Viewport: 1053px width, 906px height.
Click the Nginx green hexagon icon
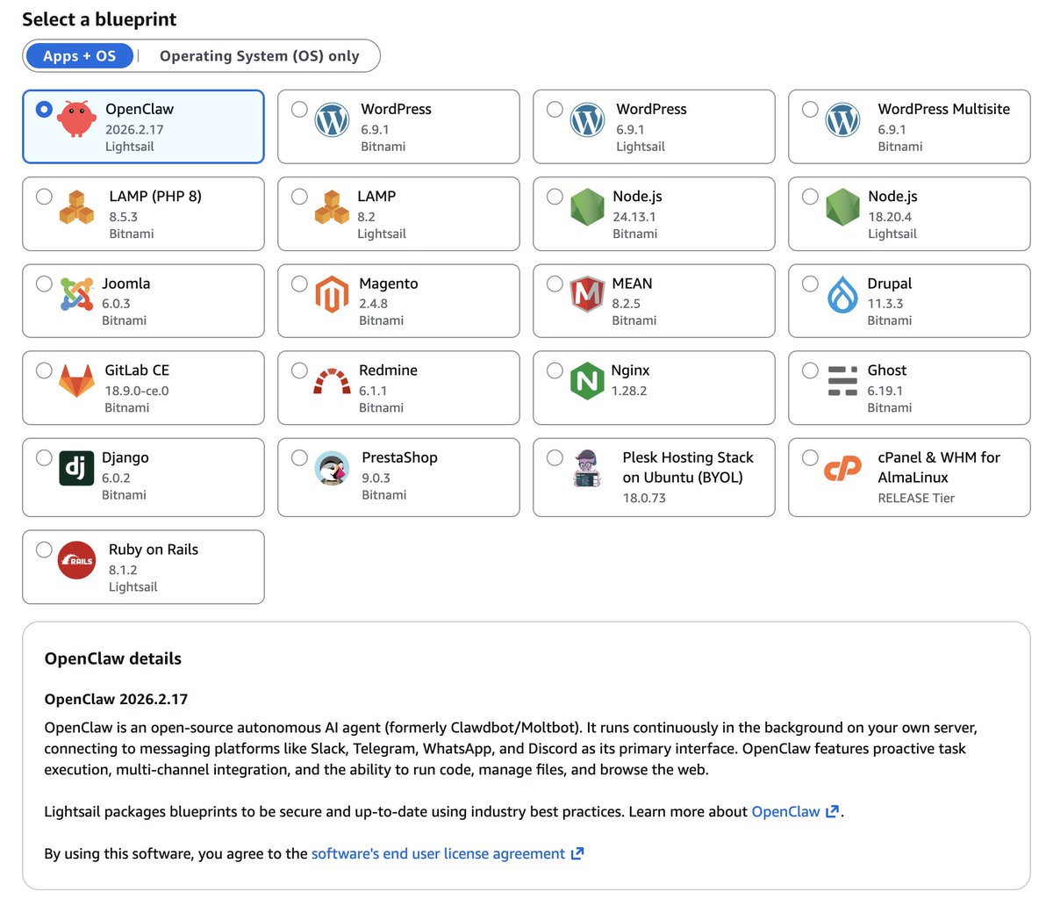(587, 381)
